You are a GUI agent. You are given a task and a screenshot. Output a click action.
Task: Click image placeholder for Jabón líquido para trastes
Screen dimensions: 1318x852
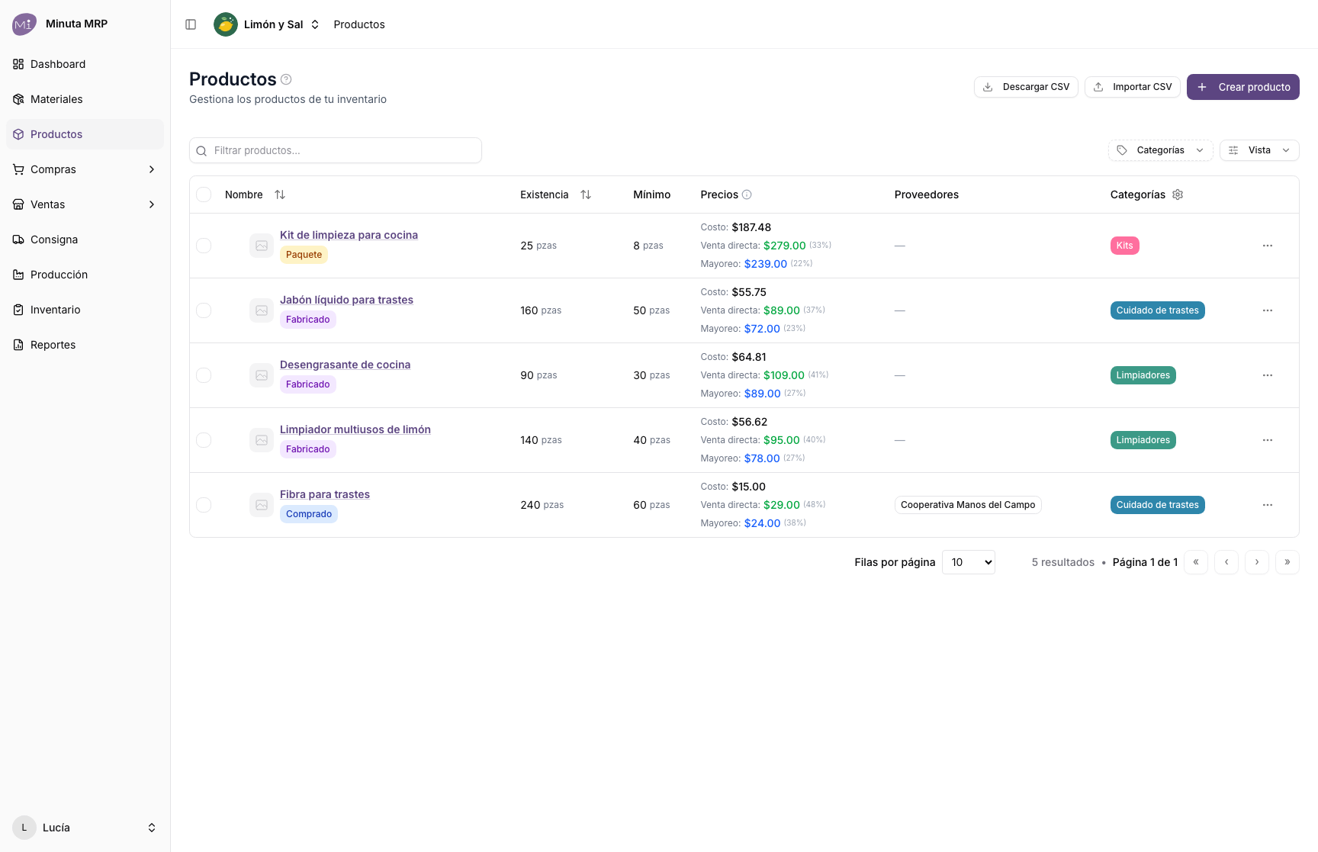coord(262,310)
